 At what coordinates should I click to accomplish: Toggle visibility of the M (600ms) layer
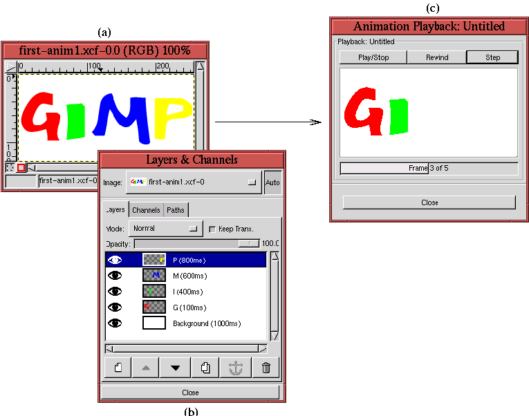[x=115, y=276]
